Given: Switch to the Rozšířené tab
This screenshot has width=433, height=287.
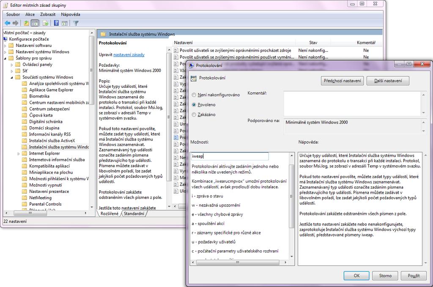Looking at the screenshot, I should [110, 214].
